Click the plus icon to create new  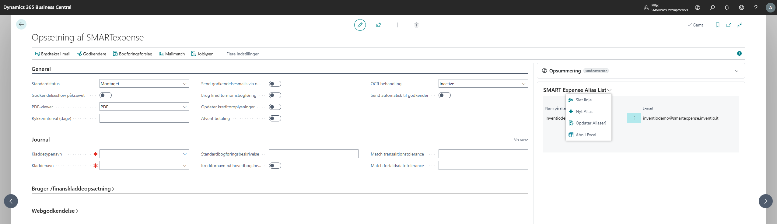(397, 25)
